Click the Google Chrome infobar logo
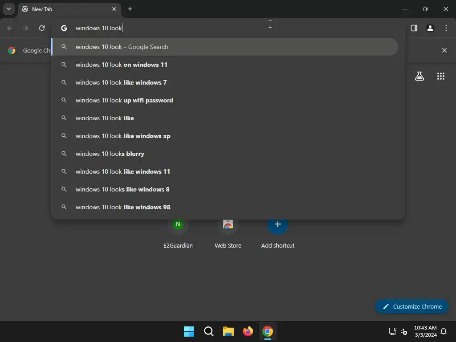Image resolution: width=456 pixels, height=342 pixels. 12,50
